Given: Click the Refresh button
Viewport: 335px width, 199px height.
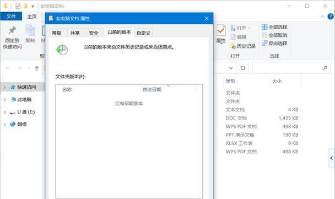Looking at the screenshot, I should (x=242, y=68).
